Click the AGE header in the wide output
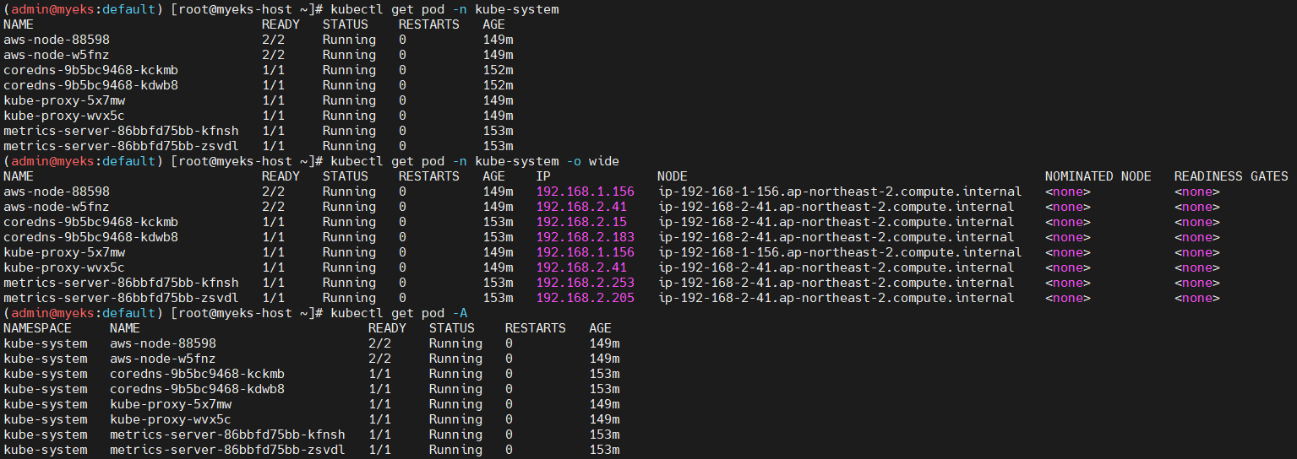This screenshot has height=459, width=1297. coord(493,176)
